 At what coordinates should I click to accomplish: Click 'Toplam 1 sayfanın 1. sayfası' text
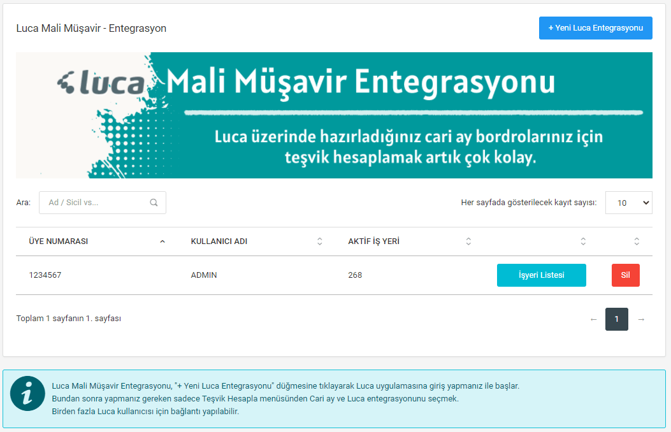(68, 319)
